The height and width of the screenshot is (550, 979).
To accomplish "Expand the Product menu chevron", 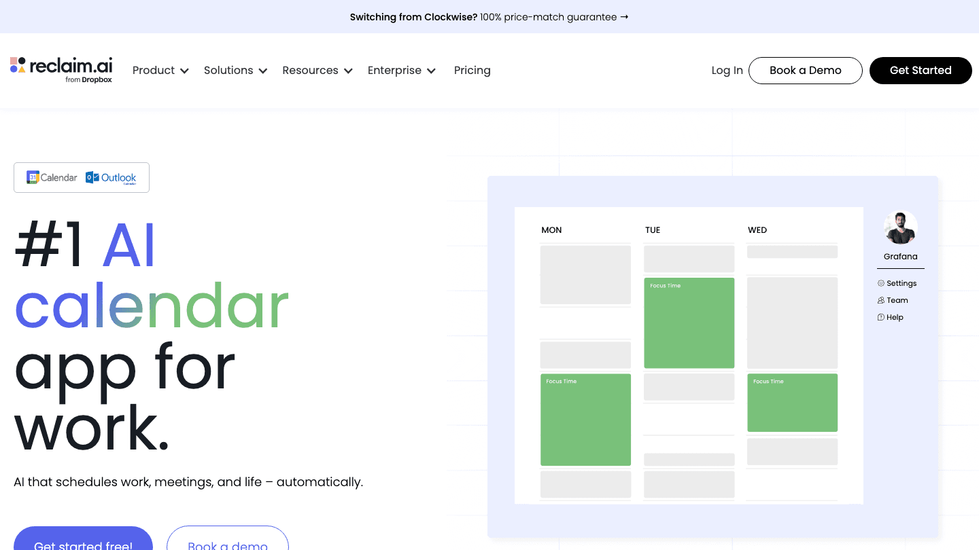I will coord(184,71).
